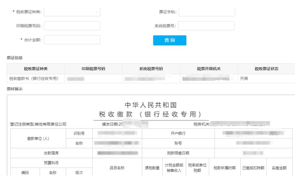Focus the 印刷税票号码 input box
Viewport: 295px width, 176px height.
72,26
